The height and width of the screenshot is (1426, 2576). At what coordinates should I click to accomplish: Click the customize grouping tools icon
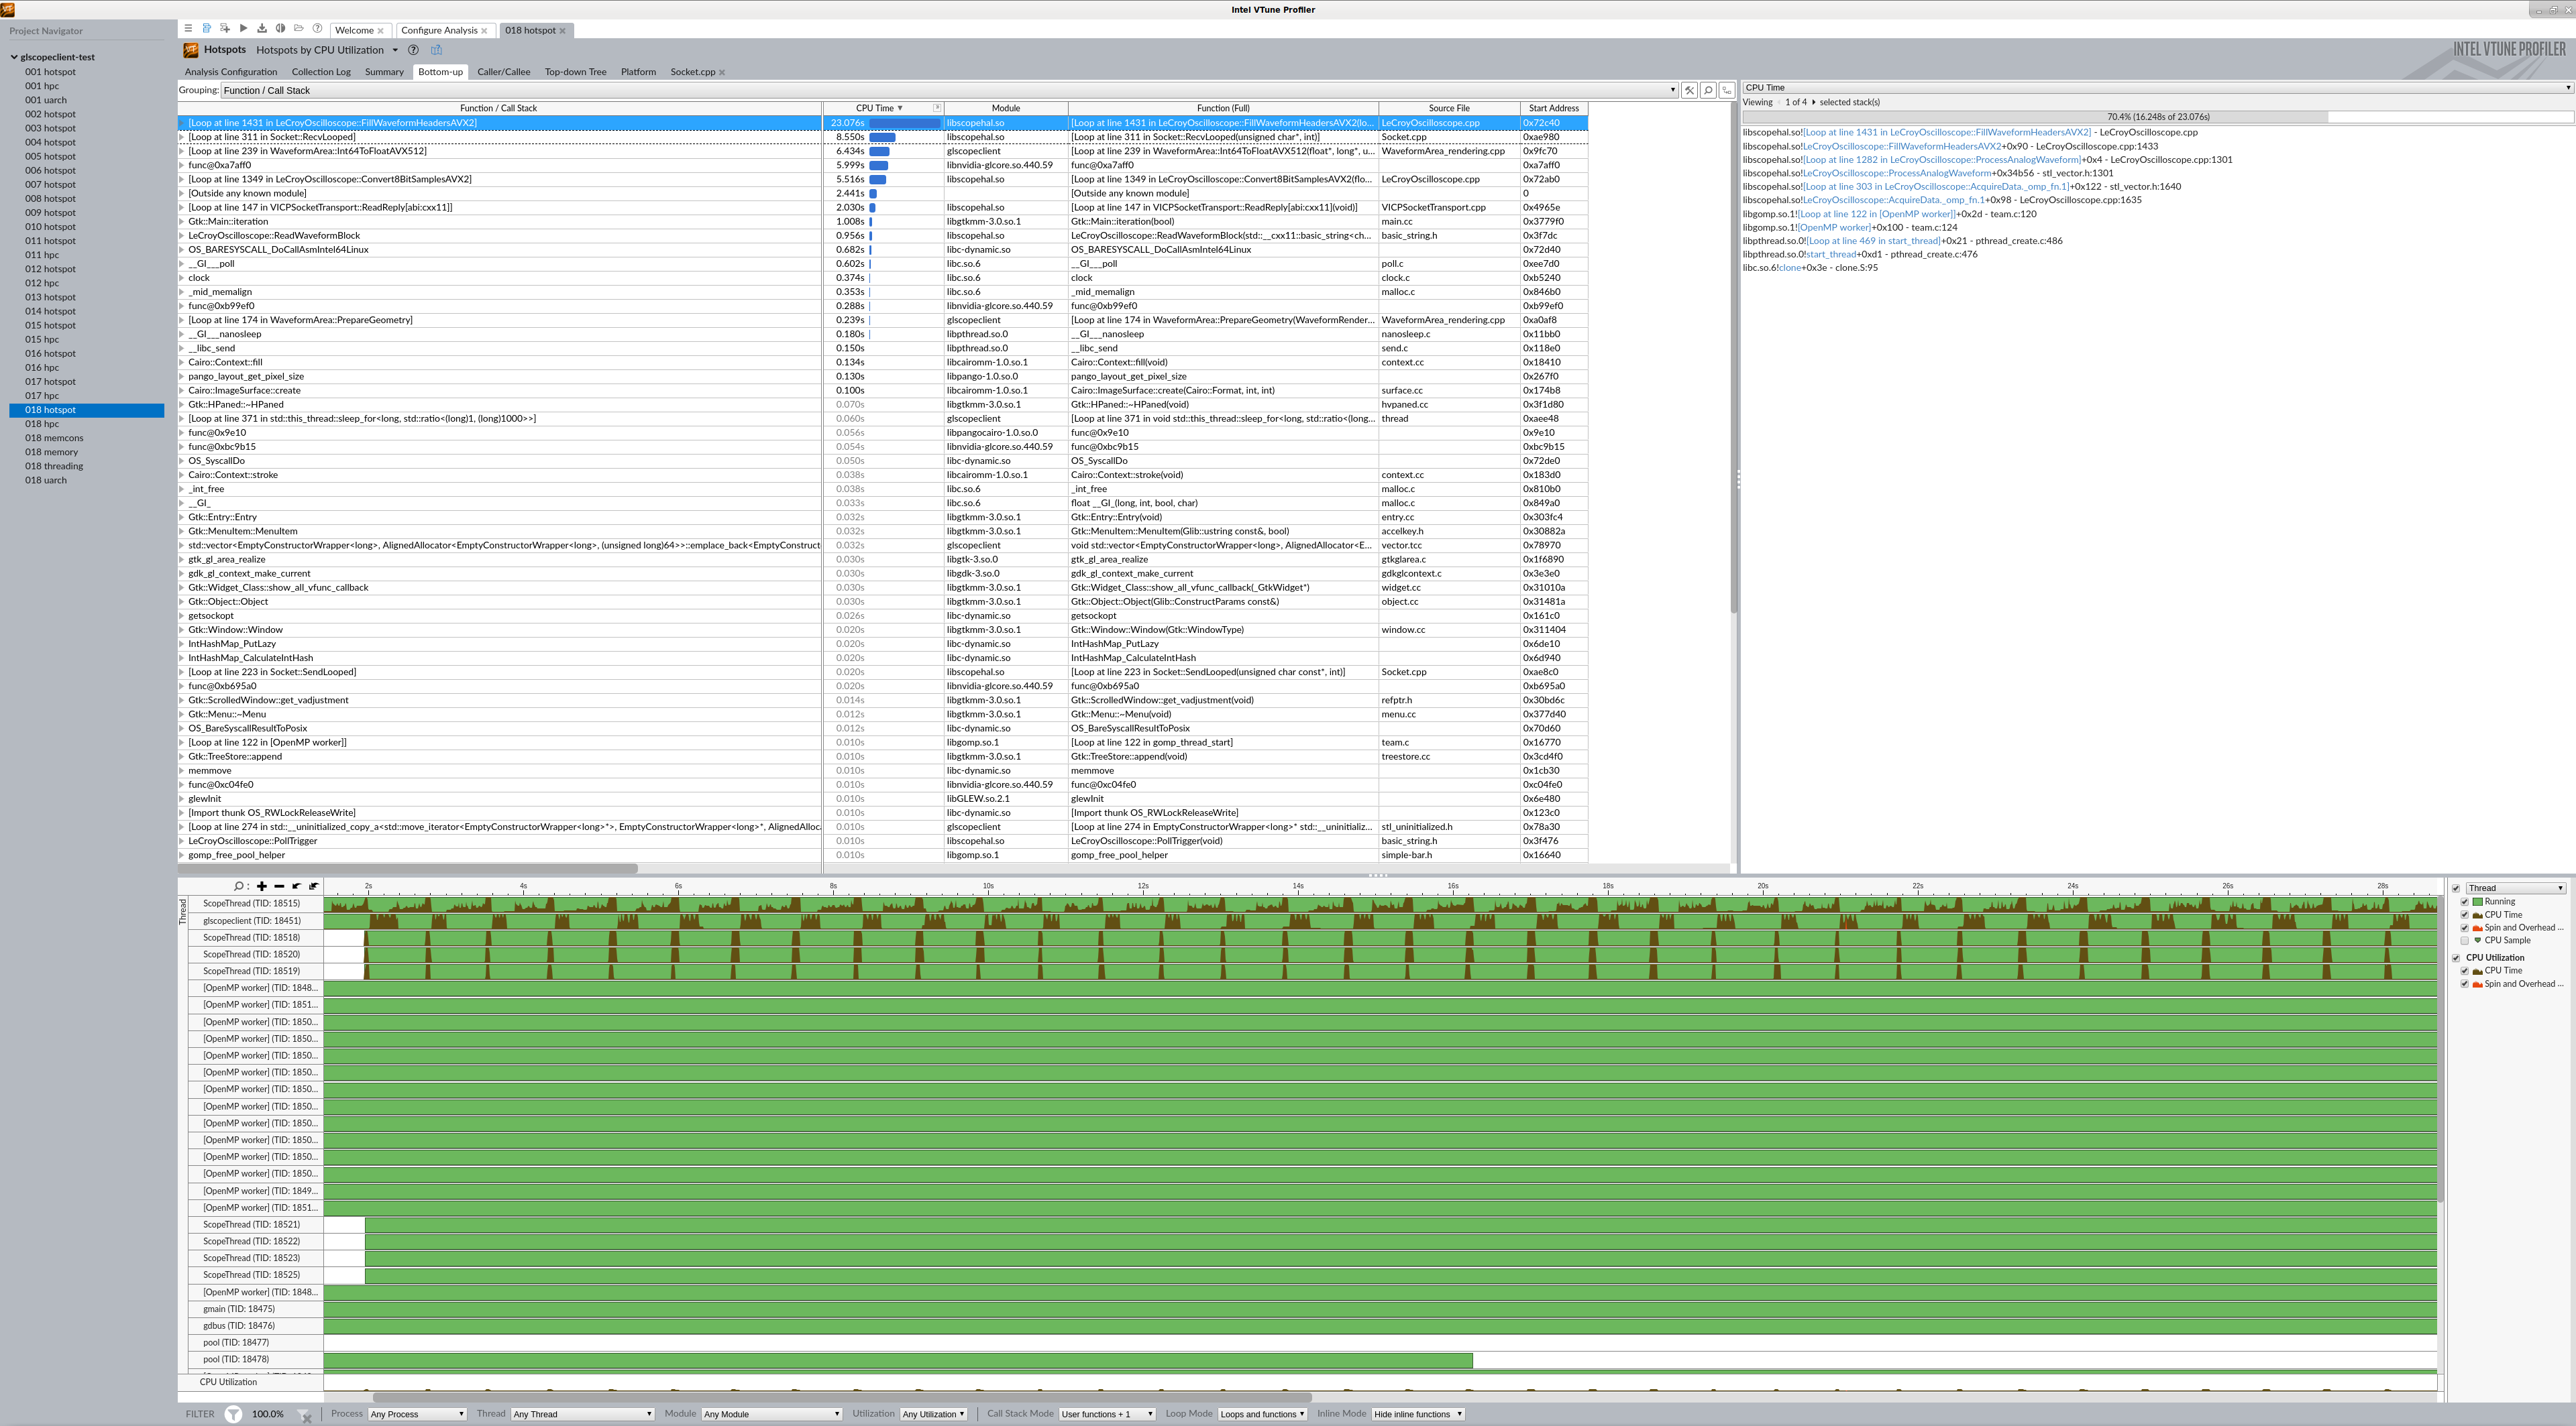pyautogui.click(x=1689, y=90)
